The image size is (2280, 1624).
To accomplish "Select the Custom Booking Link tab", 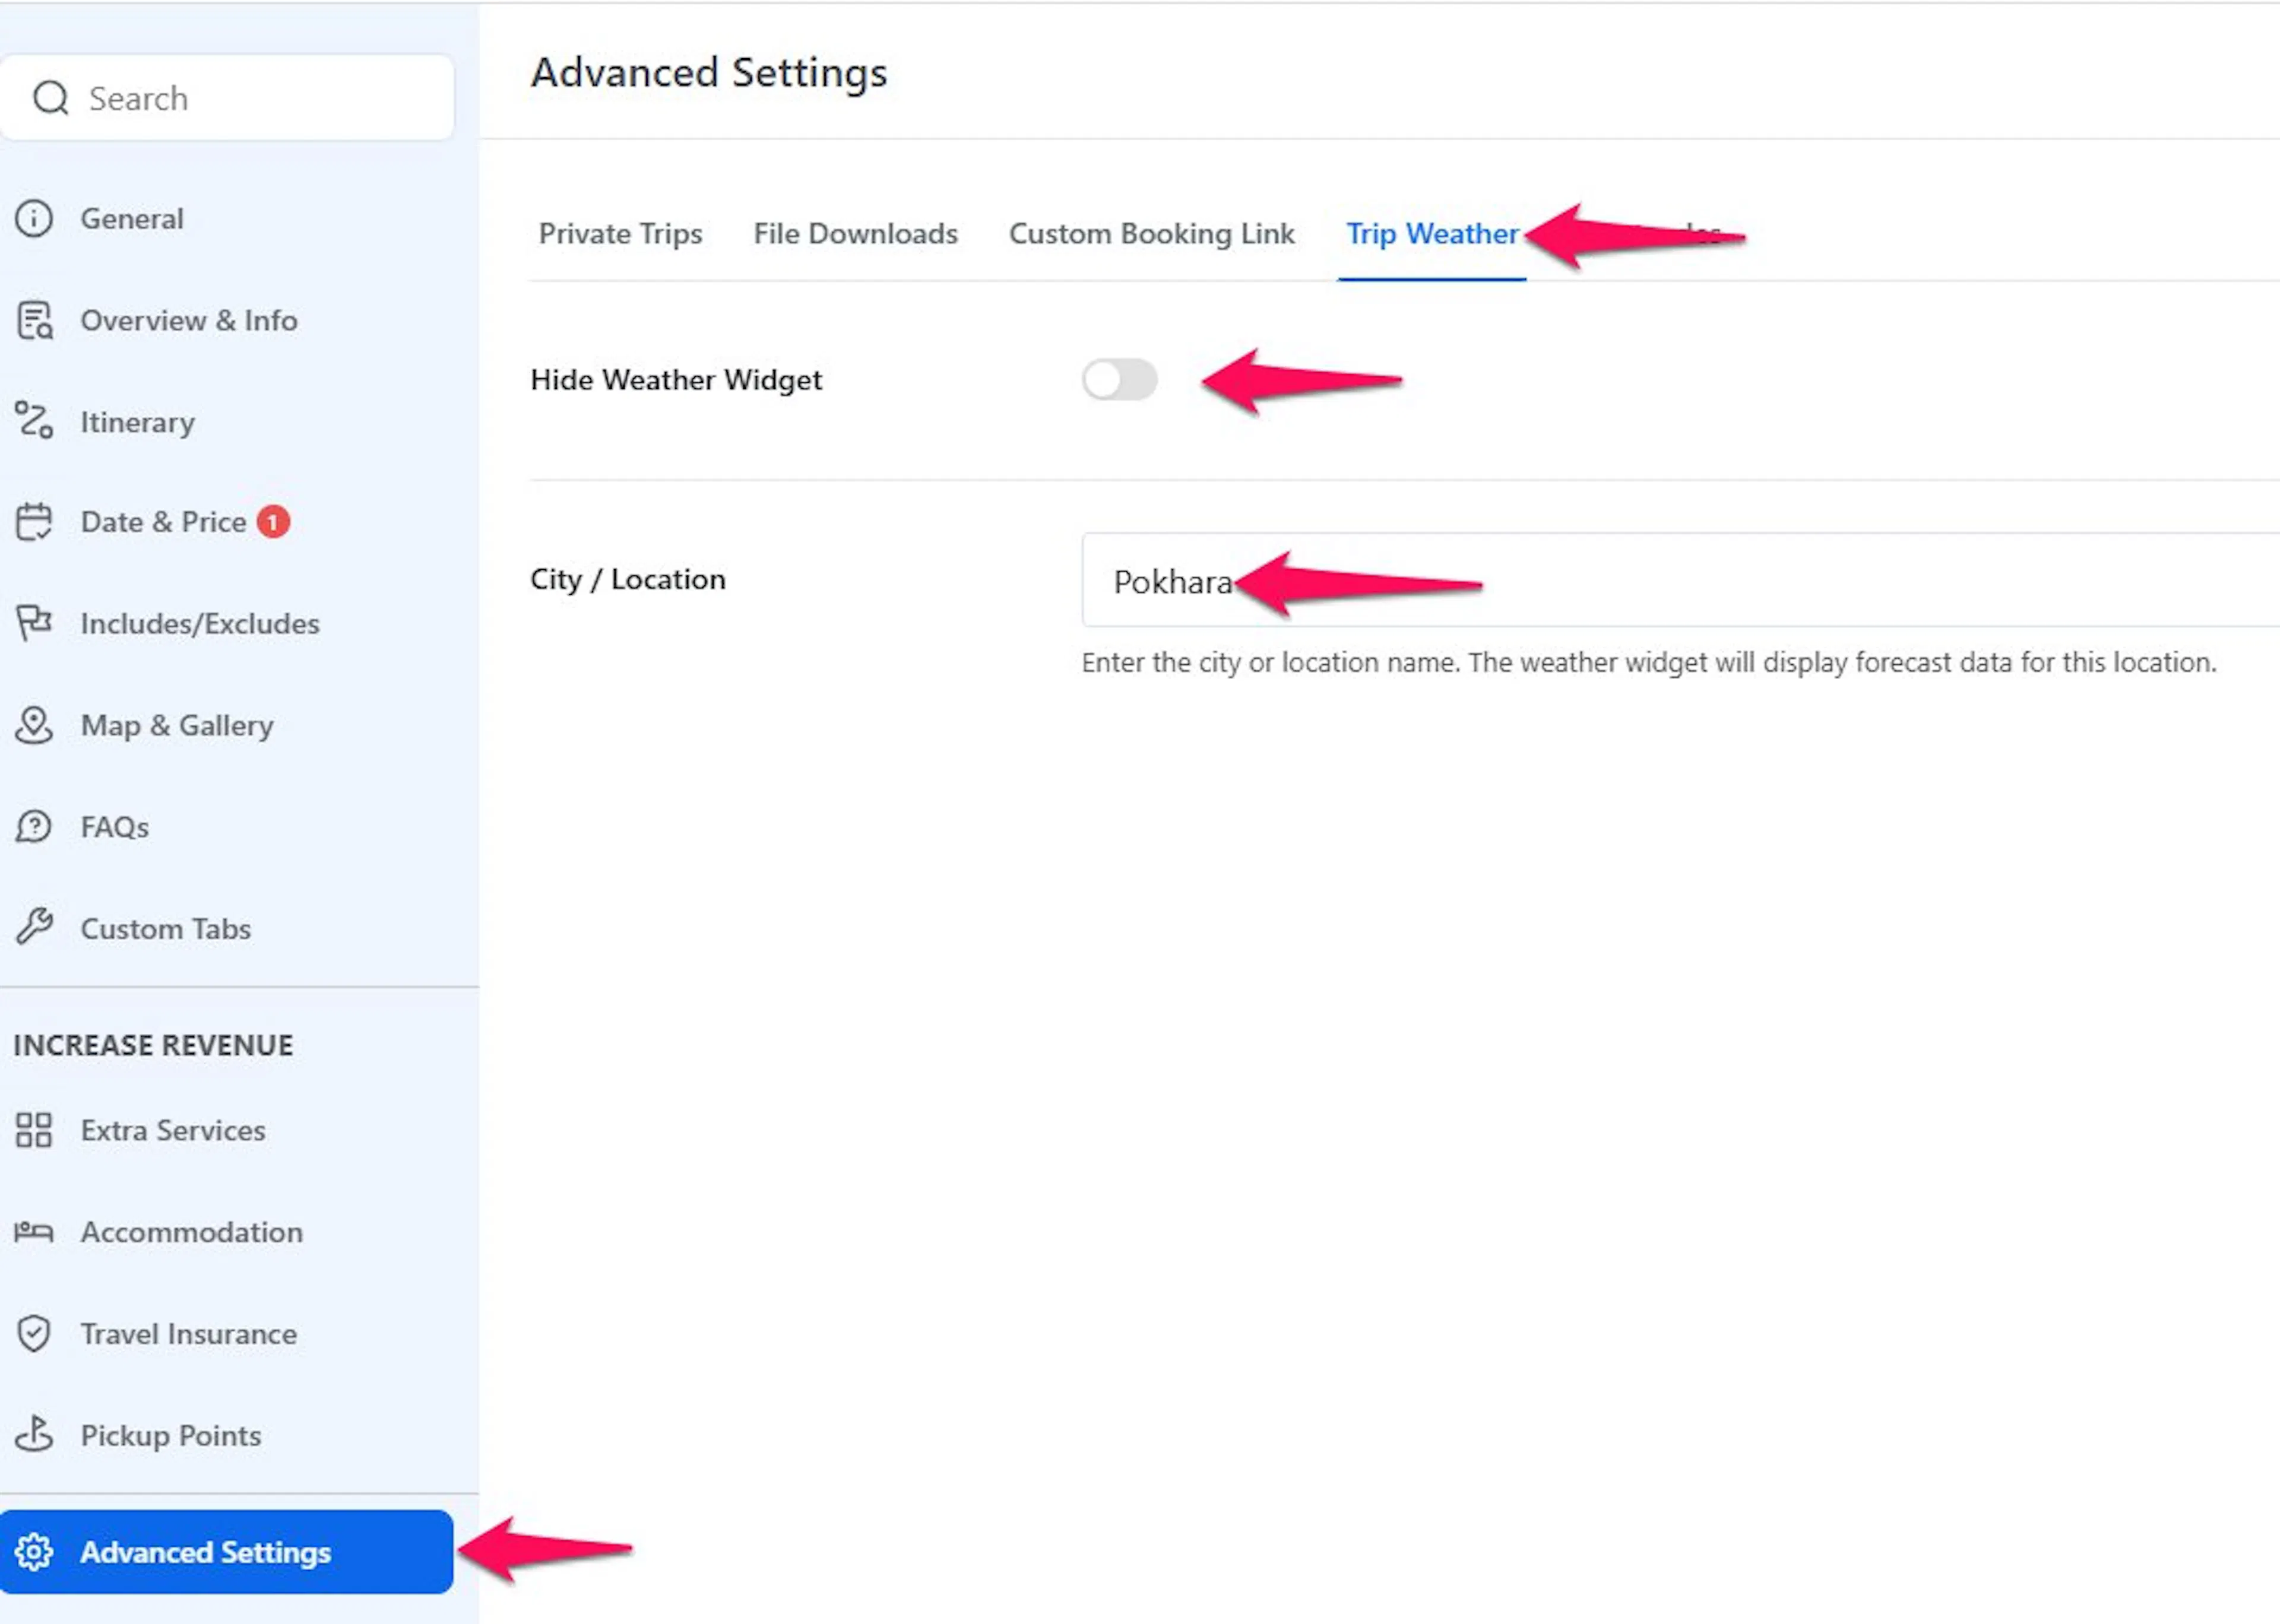I will coord(1151,233).
